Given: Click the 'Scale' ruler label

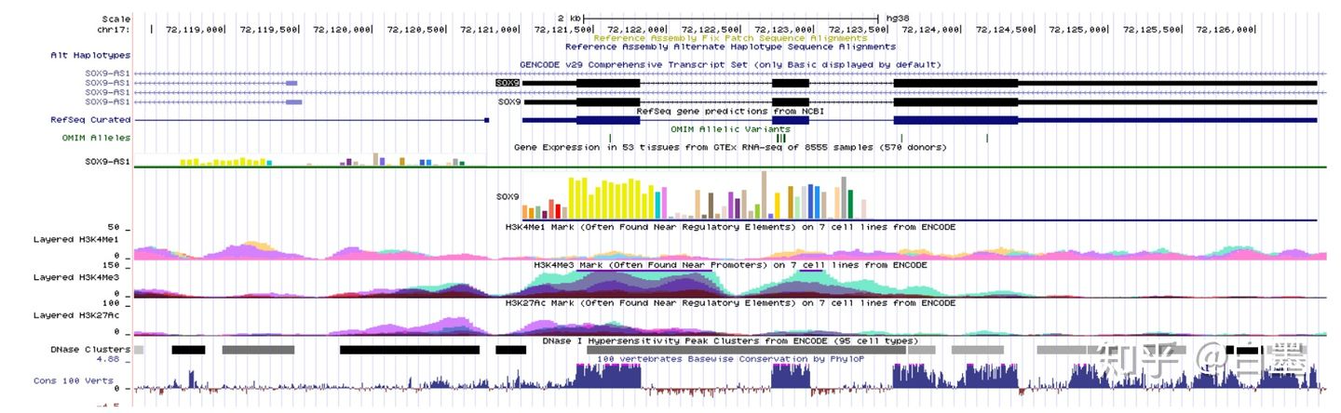Looking at the screenshot, I should (x=116, y=19).
